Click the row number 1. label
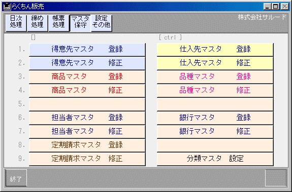292x192 pixels. tap(22, 49)
